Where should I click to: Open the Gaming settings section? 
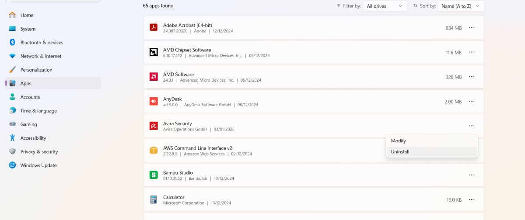(x=53, y=124)
